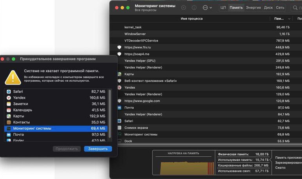The width and height of the screenshot is (302, 179).
Task: Select Finder in Force Quit list
Action: [56, 140]
